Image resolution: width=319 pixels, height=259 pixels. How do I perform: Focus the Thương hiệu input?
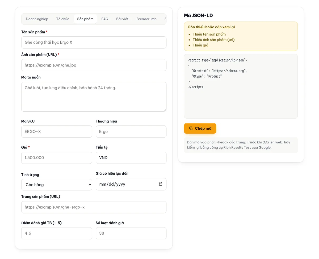[131, 131]
